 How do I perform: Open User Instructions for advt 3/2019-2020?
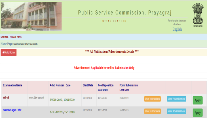153,99
